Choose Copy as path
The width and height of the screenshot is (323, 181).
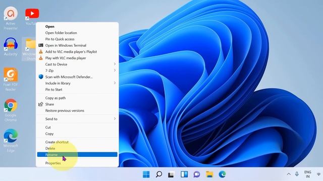coord(77,98)
